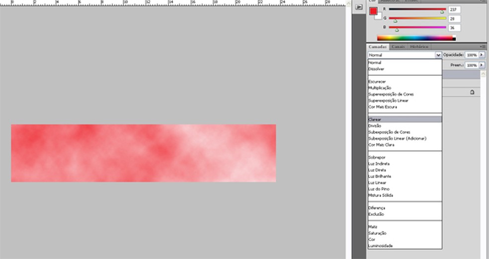Screen dimensions: 489x259
Task: Collapse the blend mode combo box arrow
Action: tap(438, 55)
